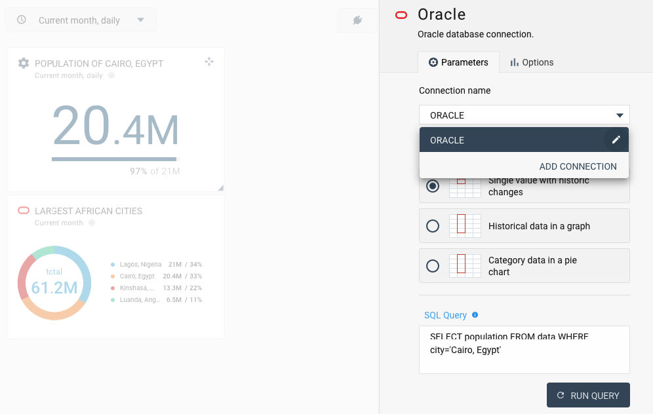Click the POPULATION OF CAIRO, EGYPT title
653x414 pixels.
tap(99, 64)
